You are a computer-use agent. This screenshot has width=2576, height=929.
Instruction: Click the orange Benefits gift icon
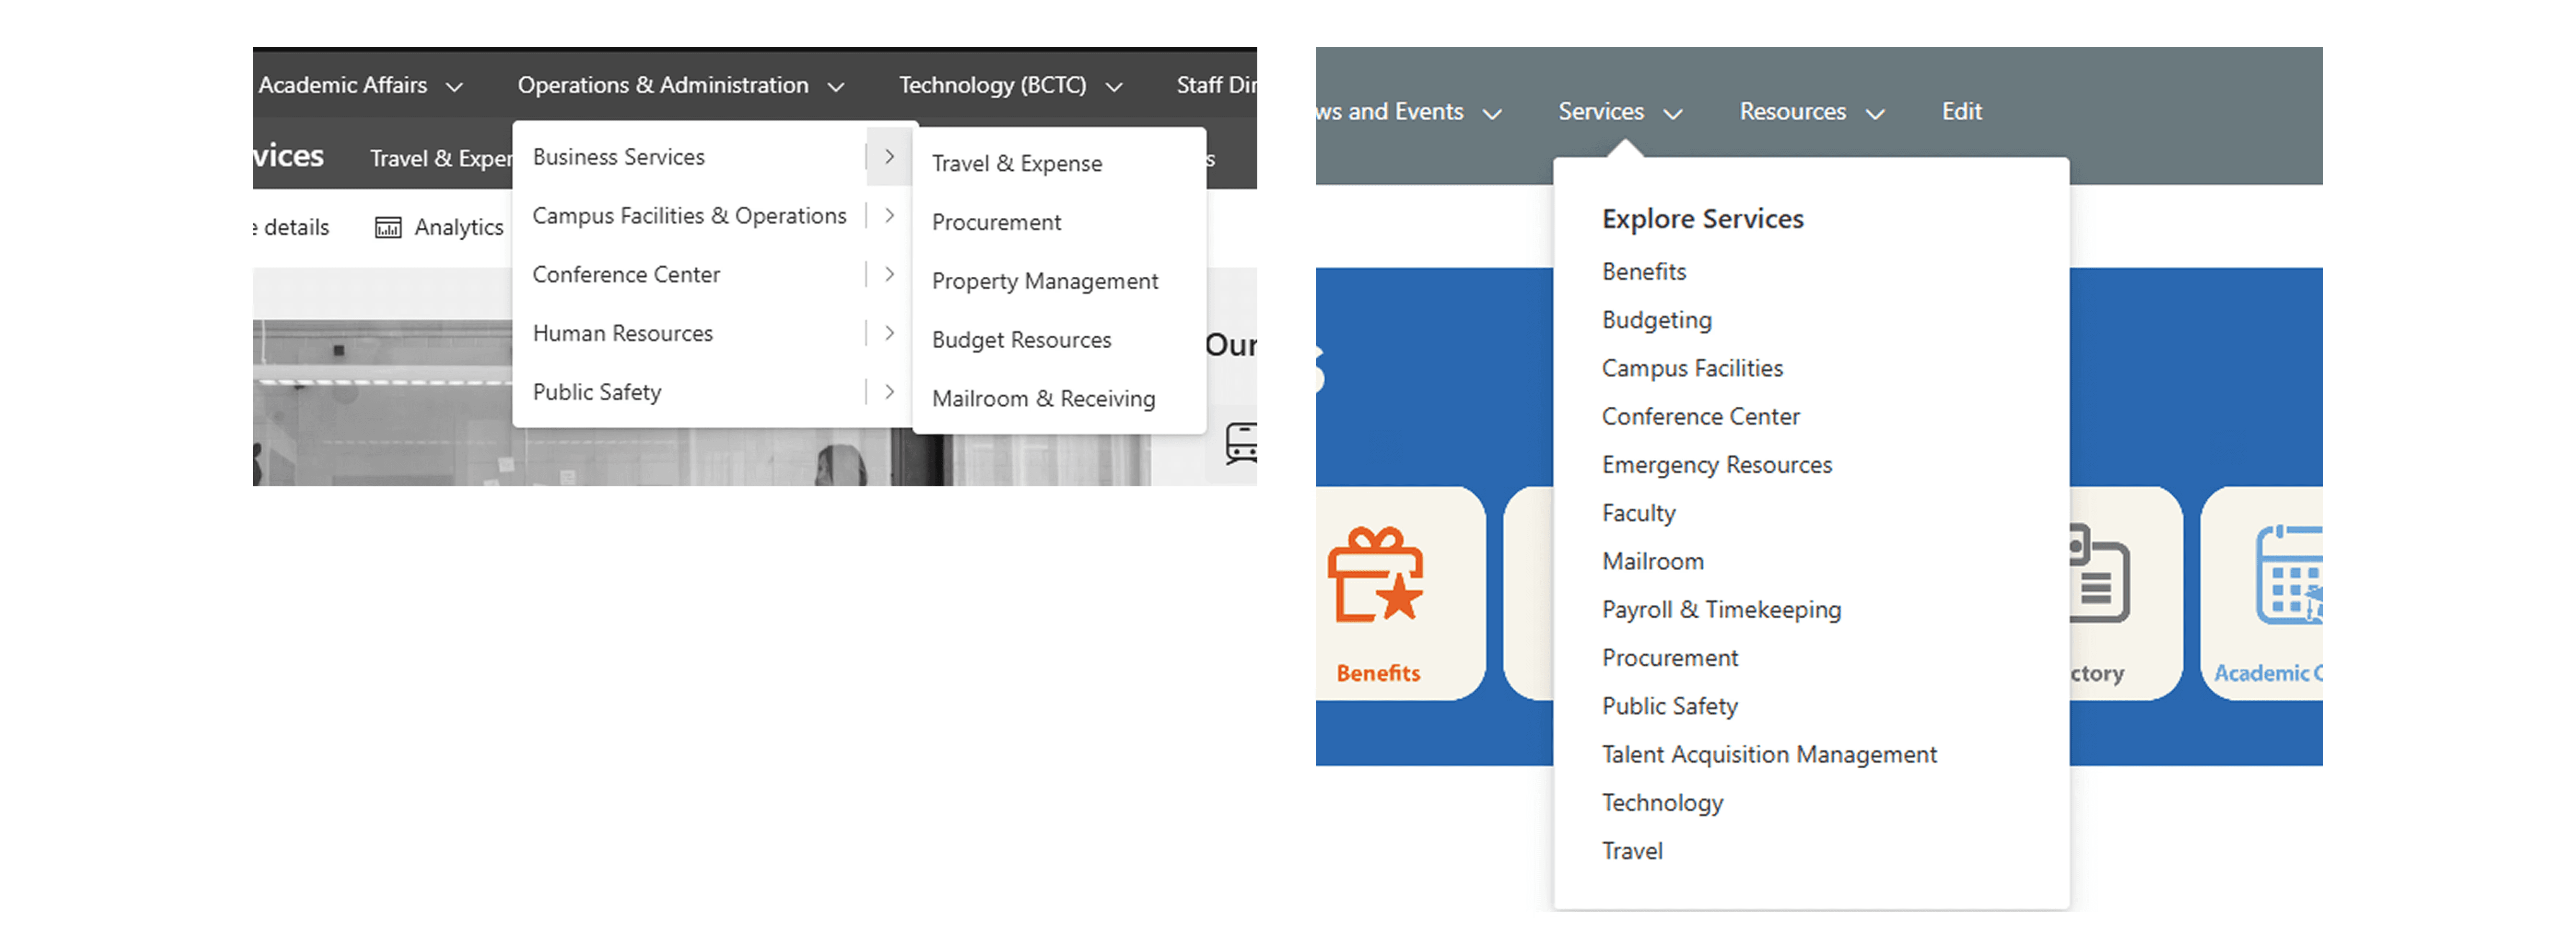point(1376,575)
